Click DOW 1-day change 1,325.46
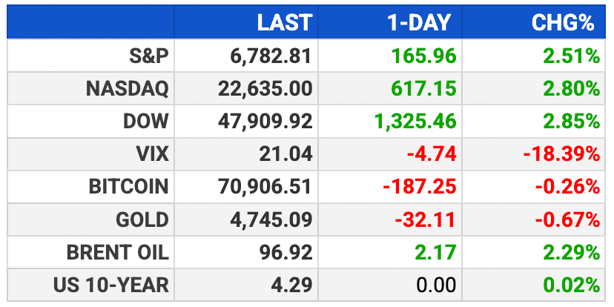This screenshot has width=614, height=307. pyautogui.click(x=415, y=122)
